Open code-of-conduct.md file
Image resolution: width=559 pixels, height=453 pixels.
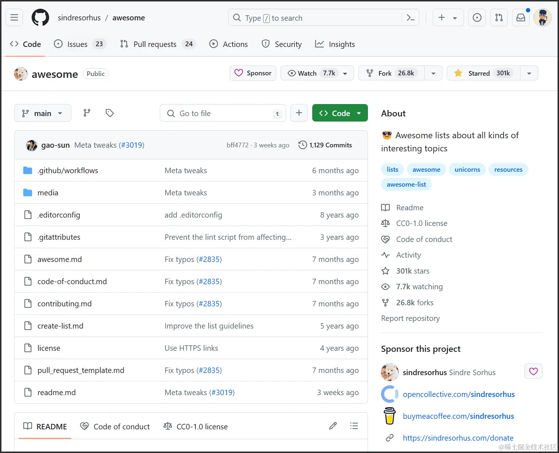tap(72, 281)
